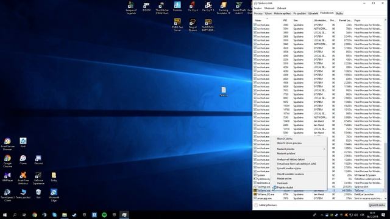This screenshot has width=390, height=219.
Task: Select the TslGame_BE.exe process row
Action: pos(319,195)
